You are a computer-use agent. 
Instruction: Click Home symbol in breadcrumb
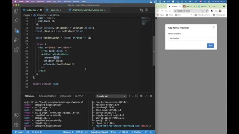55,15
